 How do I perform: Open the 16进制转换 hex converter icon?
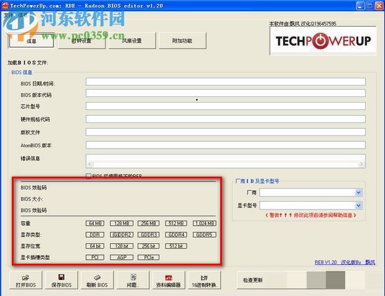[204, 280]
